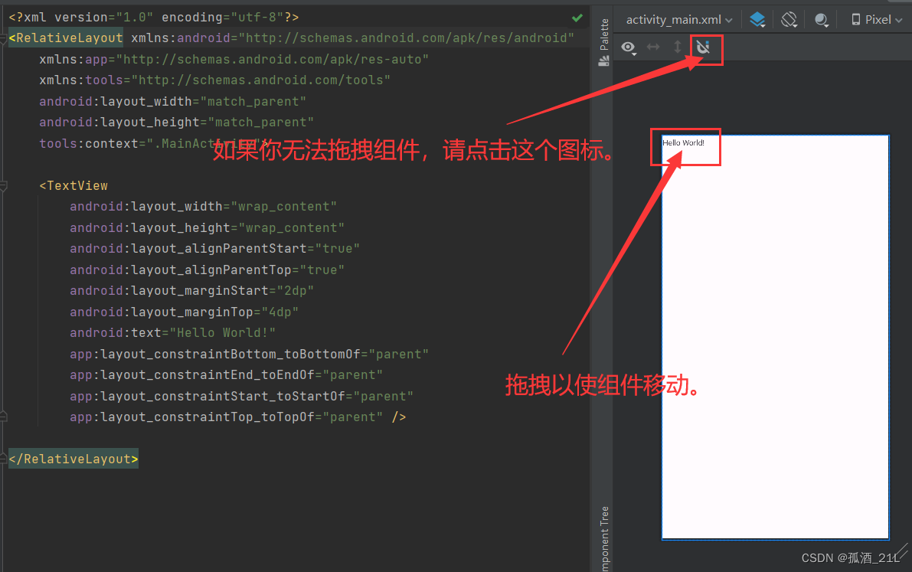Click the horizontal expand arrows icon
This screenshot has width=912, height=572.
tap(653, 47)
